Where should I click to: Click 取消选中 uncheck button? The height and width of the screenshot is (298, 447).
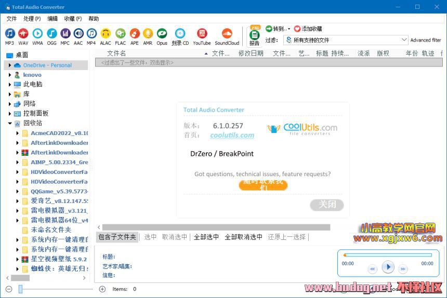tap(175, 237)
